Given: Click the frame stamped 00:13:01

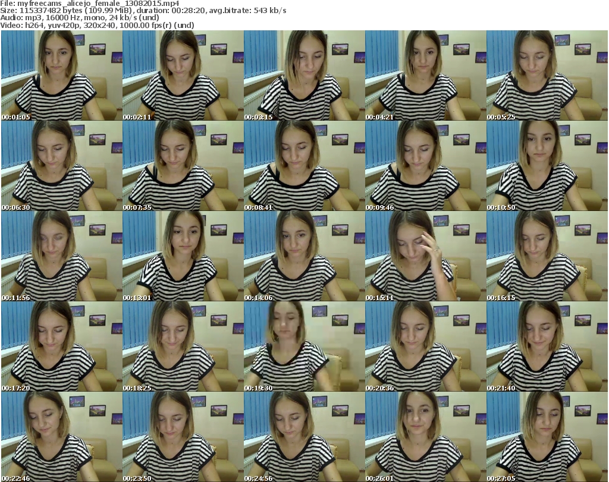Looking at the screenshot, I should click(x=183, y=256).
